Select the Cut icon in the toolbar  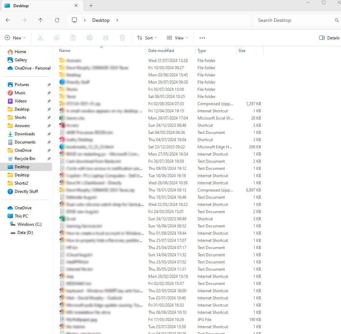(40, 38)
